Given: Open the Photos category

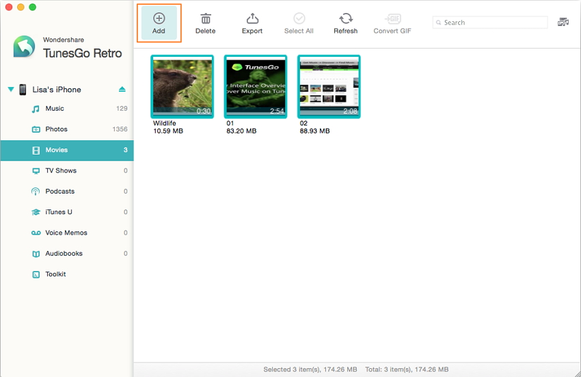Looking at the screenshot, I should point(56,129).
